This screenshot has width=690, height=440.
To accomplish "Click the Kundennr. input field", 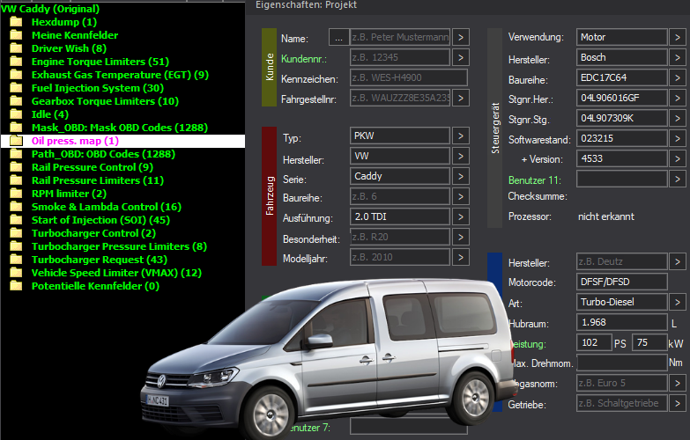I will [x=400, y=57].
